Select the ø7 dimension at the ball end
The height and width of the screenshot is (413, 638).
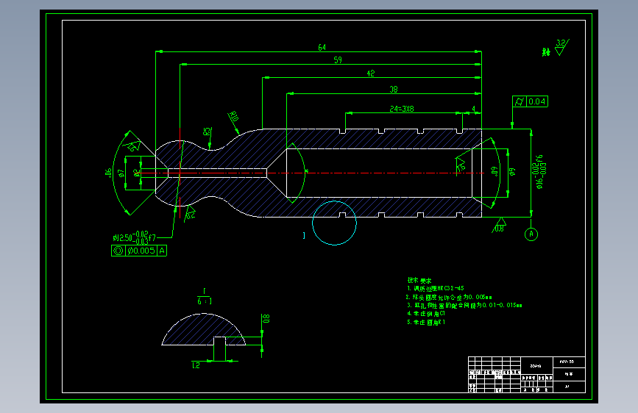[121, 174]
